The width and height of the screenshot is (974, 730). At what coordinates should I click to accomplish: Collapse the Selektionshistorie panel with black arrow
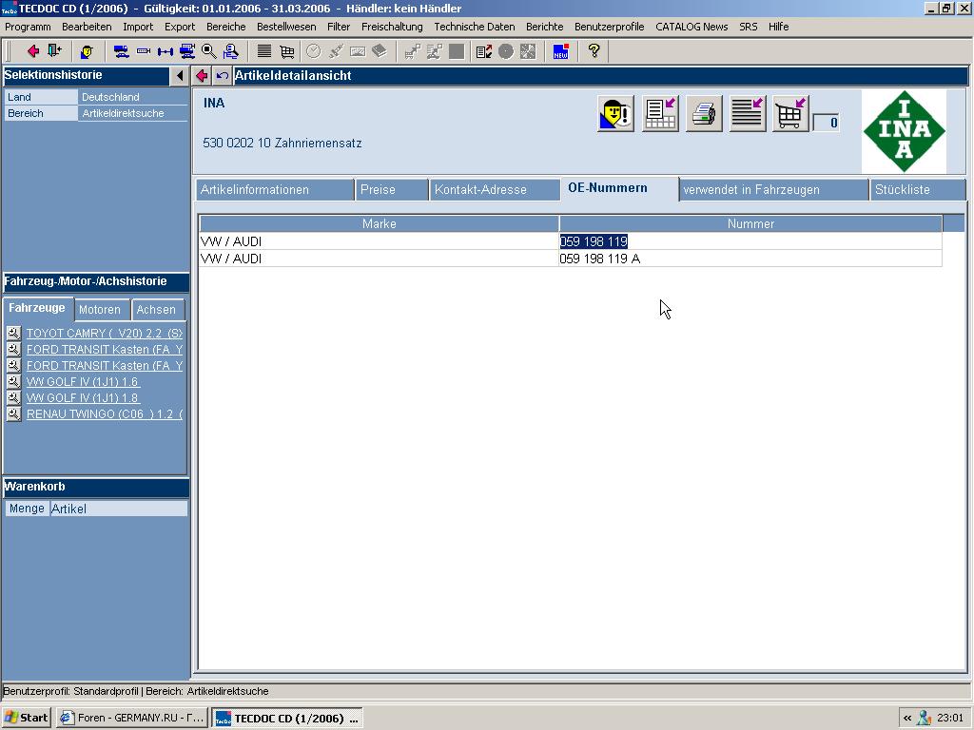tap(180, 76)
